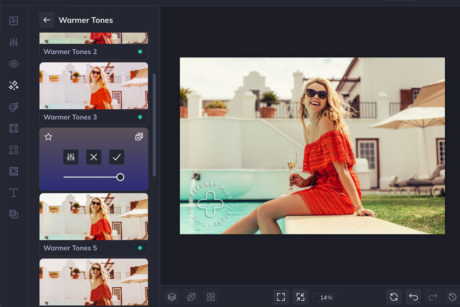Go back from Warmer Tones panel
Image resolution: width=460 pixels, height=307 pixels.
[x=46, y=20]
